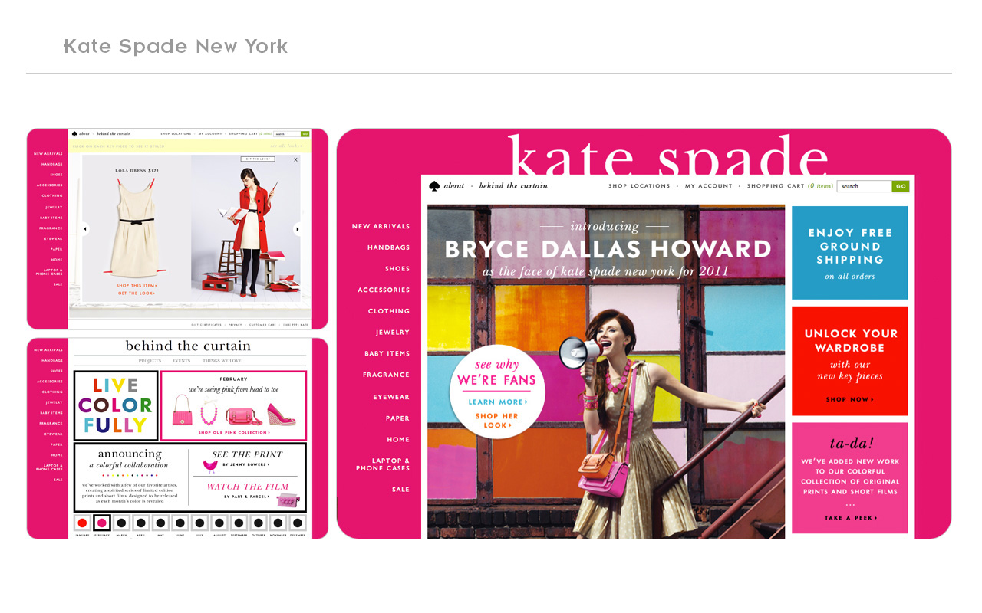Open the Events tab under behind the curtain
The image size is (982, 613).
181,360
